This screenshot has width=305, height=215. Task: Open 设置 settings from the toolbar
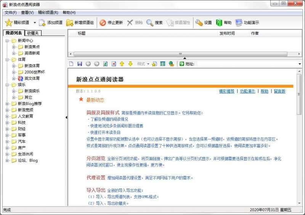(204, 22)
